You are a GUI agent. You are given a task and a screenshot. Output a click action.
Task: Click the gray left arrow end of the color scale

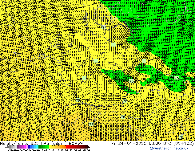7,147
